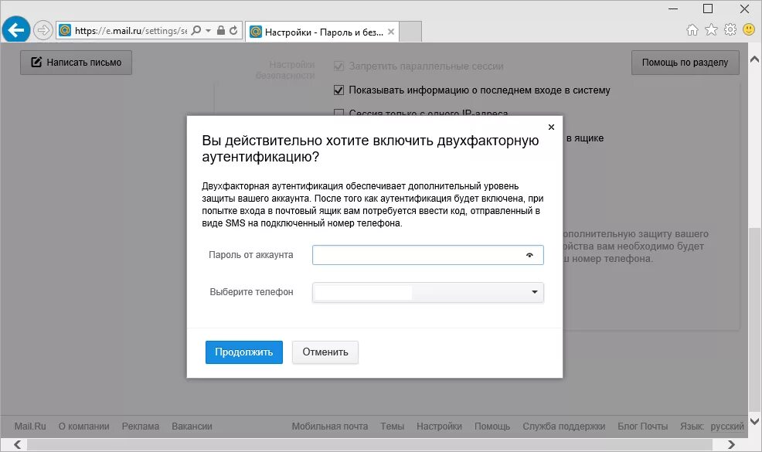Open the address bar dropdown arrow

pos(209,31)
